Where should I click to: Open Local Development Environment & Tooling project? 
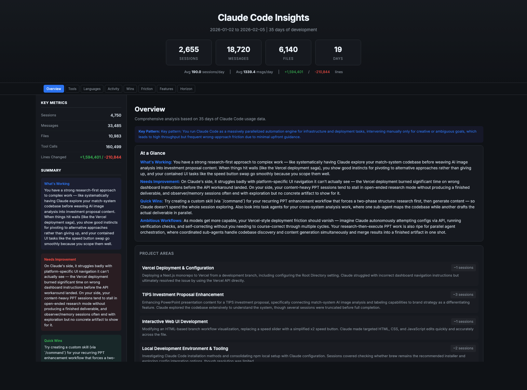[309, 352]
